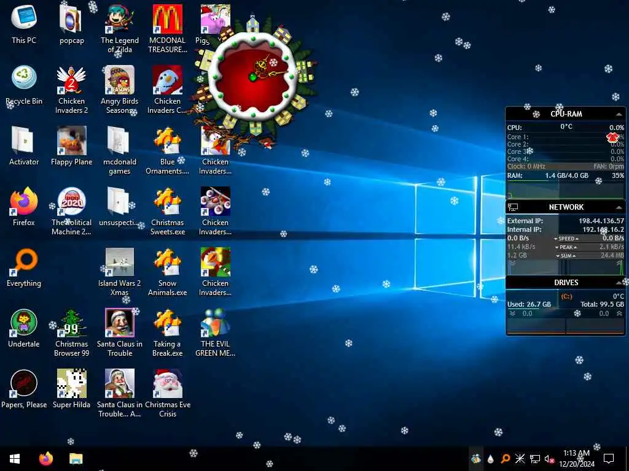Click the Internal IP address value
The width and height of the screenshot is (629, 471).
tap(603, 229)
